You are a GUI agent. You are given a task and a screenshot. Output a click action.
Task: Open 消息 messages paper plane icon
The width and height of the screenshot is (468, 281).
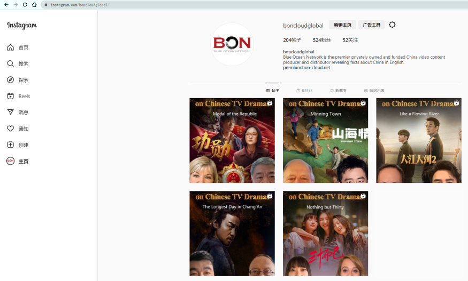point(11,112)
